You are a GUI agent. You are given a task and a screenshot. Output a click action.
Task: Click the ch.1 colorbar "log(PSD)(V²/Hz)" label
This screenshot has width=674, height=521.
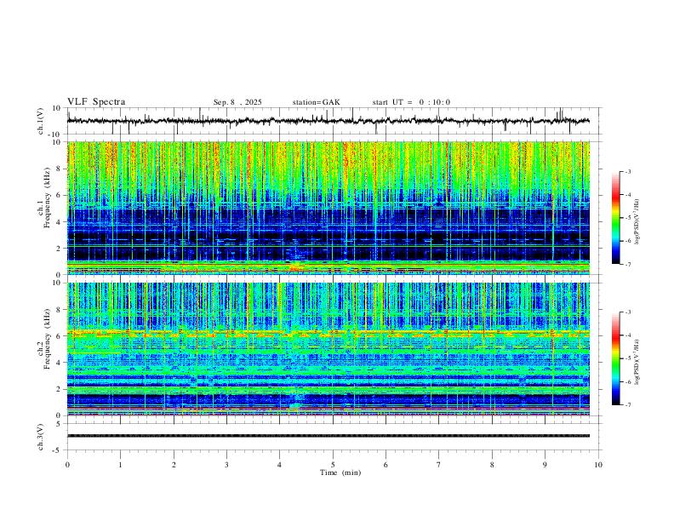[x=637, y=222]
